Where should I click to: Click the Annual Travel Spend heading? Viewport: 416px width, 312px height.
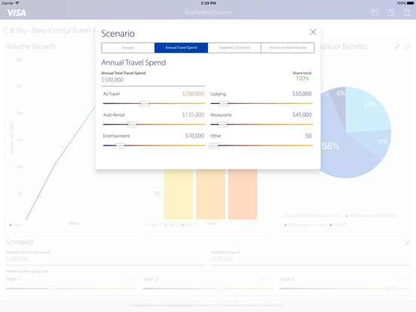tap(133, 63)
